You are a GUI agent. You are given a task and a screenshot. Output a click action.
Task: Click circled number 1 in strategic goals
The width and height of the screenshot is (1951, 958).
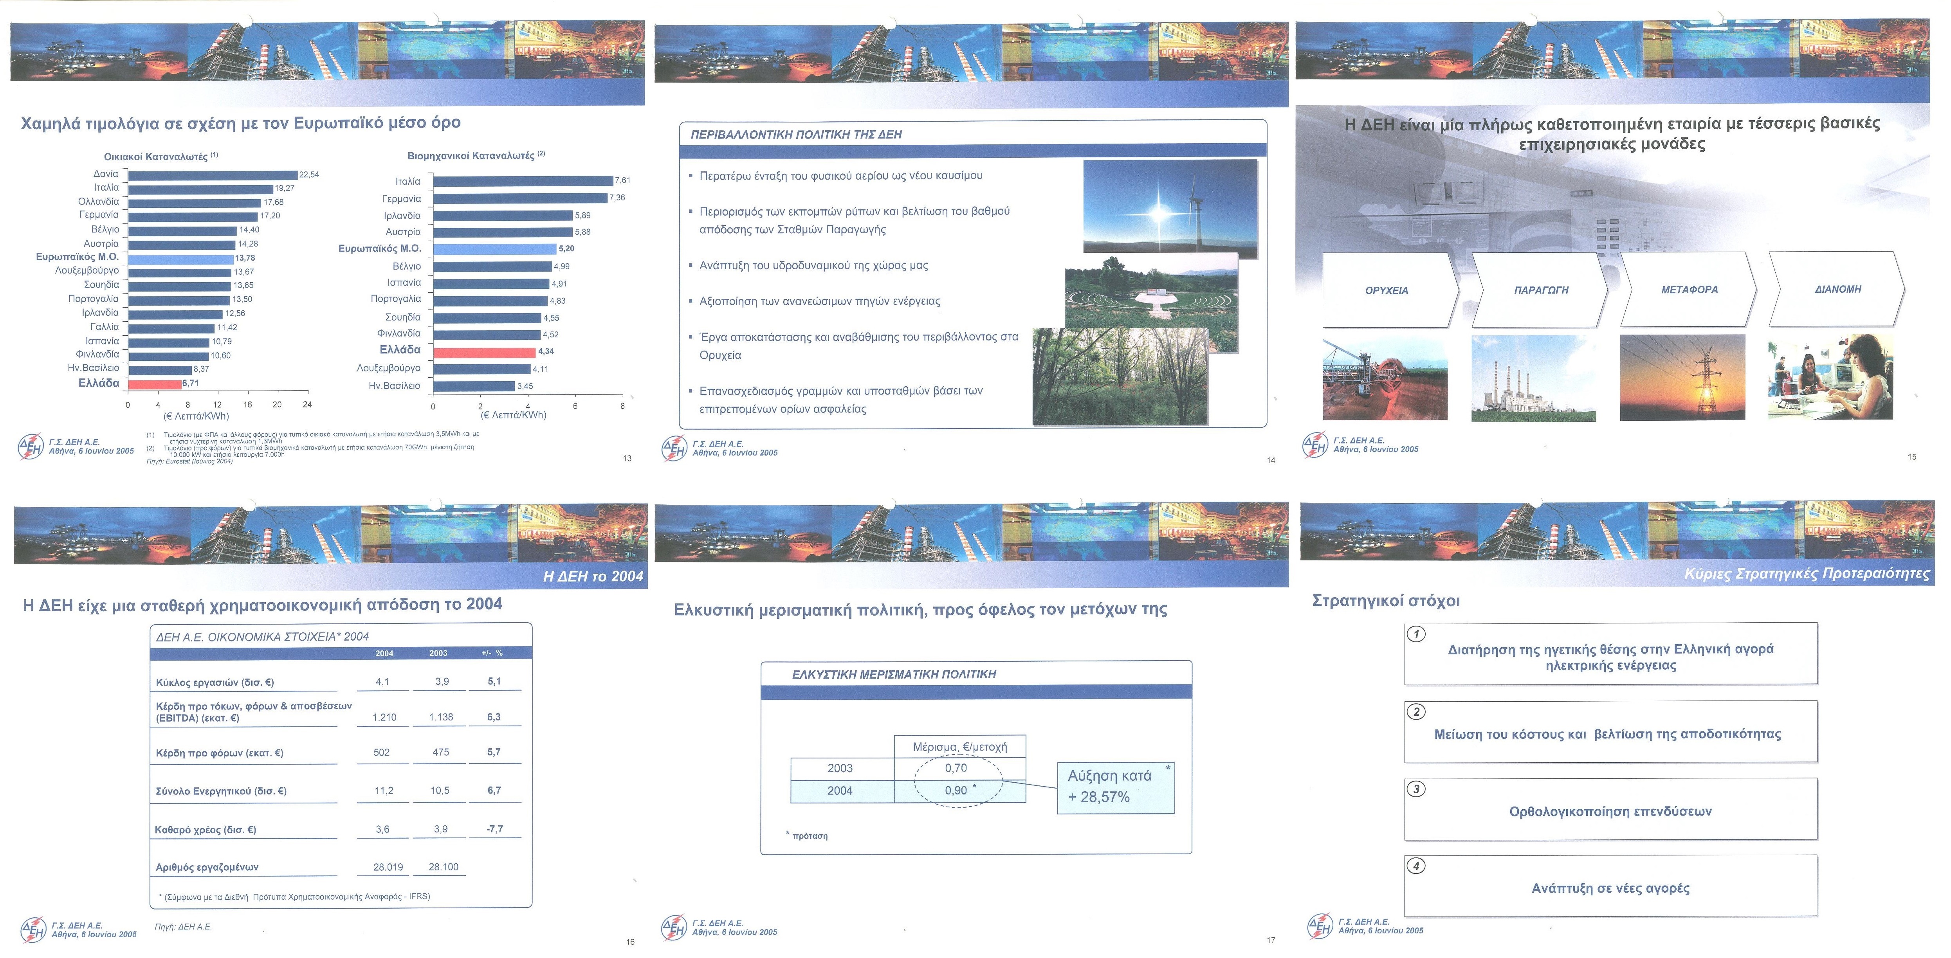click(x=1415, y=635)
